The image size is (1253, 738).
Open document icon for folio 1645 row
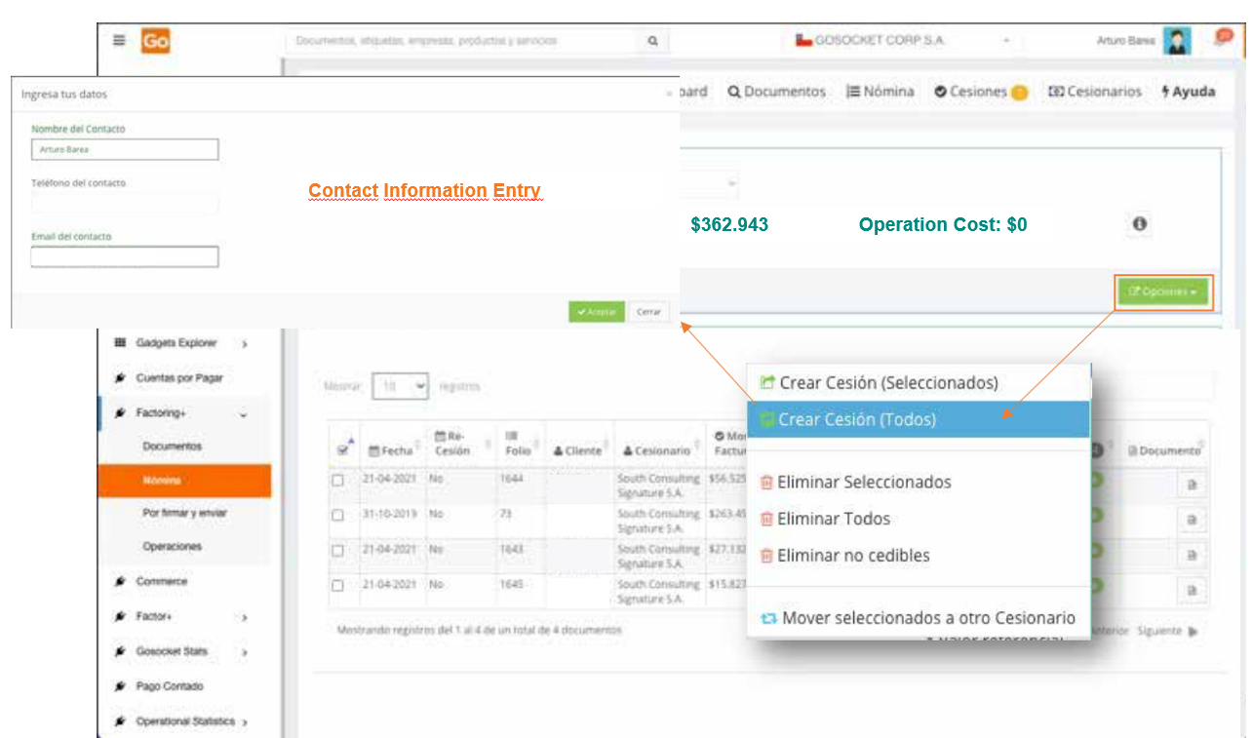pyautogui.click(x=1192, y=590)
